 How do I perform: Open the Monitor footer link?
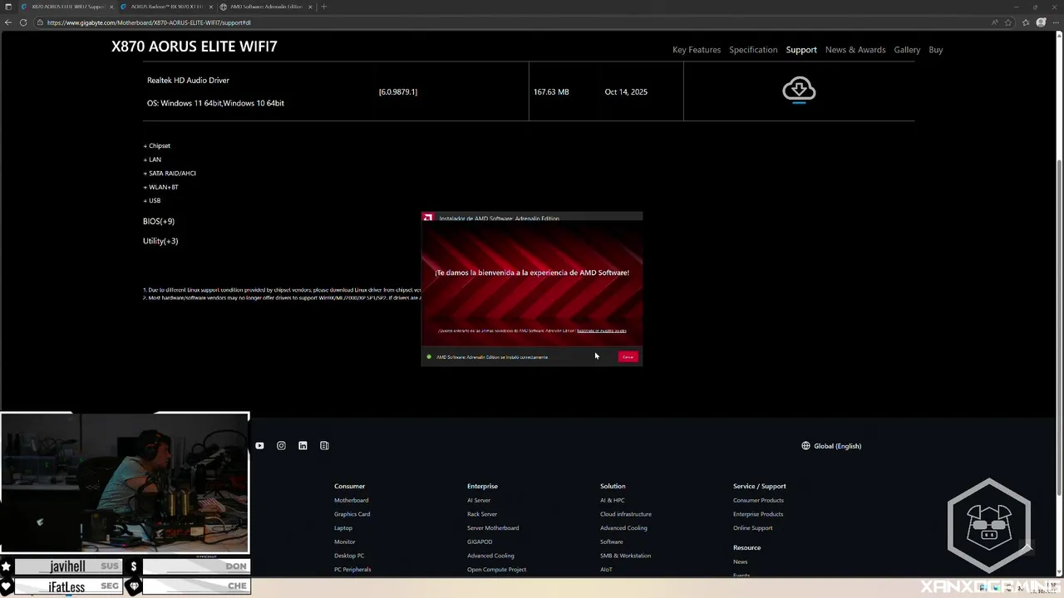point(344,542)
